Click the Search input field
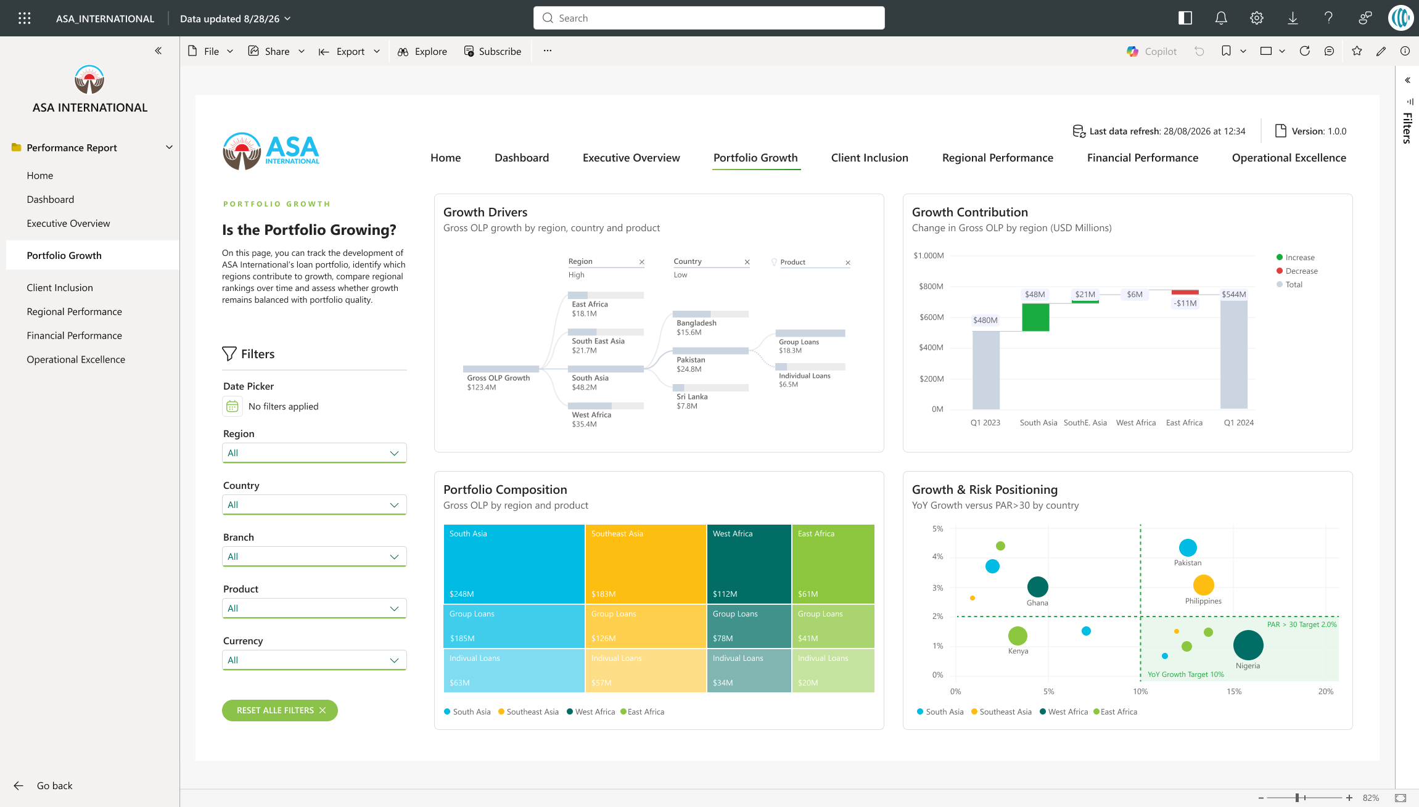 click(709, 18)
